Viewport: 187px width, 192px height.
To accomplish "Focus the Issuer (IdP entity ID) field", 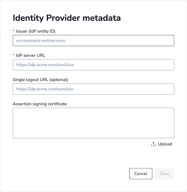I will pyautogui.click(x=93, y=41).
